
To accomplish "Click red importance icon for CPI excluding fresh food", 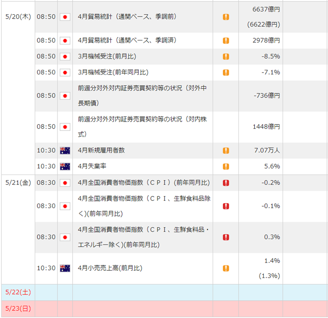I will point(225,206).
